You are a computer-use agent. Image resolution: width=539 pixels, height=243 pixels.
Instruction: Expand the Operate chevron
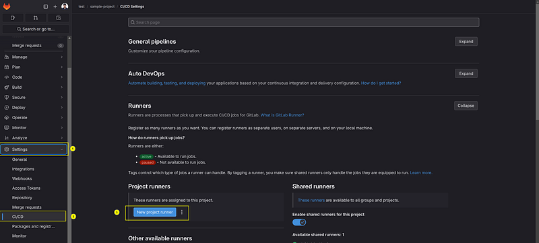[61, 118]
